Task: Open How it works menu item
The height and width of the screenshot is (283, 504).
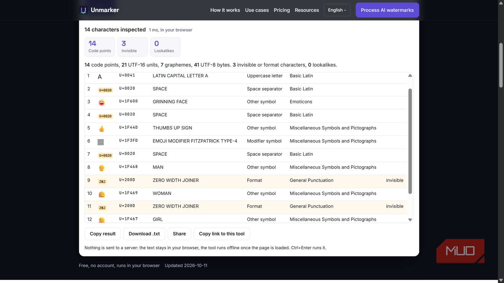Action: [x=225, y=10]
